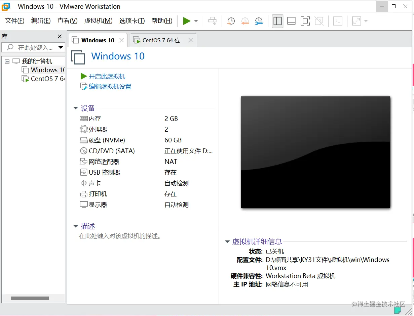The image size is (414, 316).
Task: Open the stretch display dropdown arrow
Action: coord(366,21)
